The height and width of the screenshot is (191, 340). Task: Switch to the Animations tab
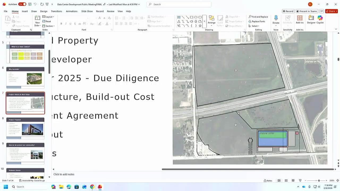click(72, 11)
